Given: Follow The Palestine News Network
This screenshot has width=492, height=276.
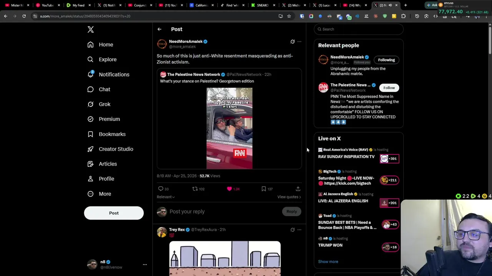Looking at the screenshot, I should pyautogui.click(x=389, y=88).
